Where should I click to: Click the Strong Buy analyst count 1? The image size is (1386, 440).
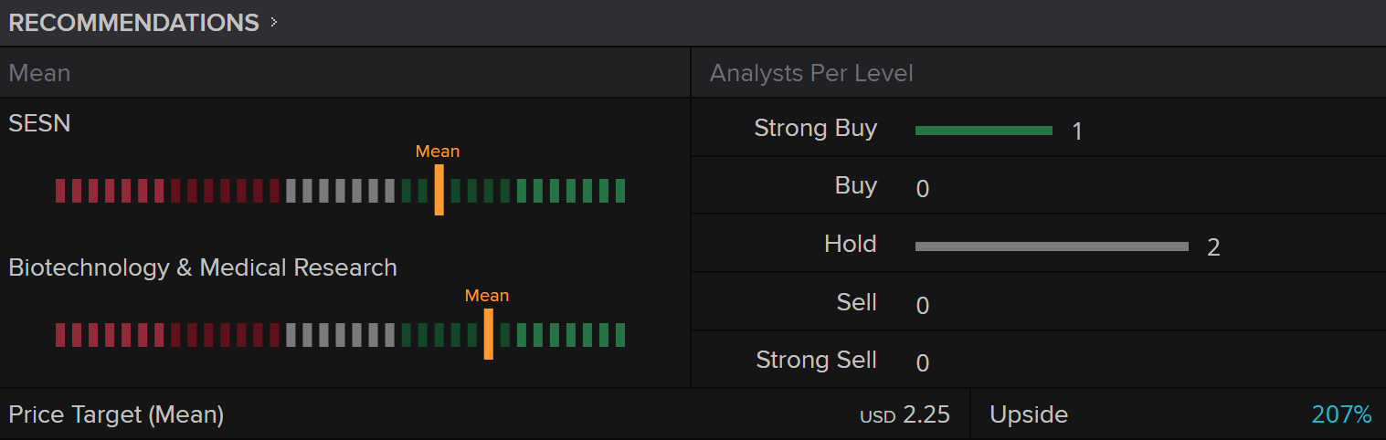[1077, 131]
